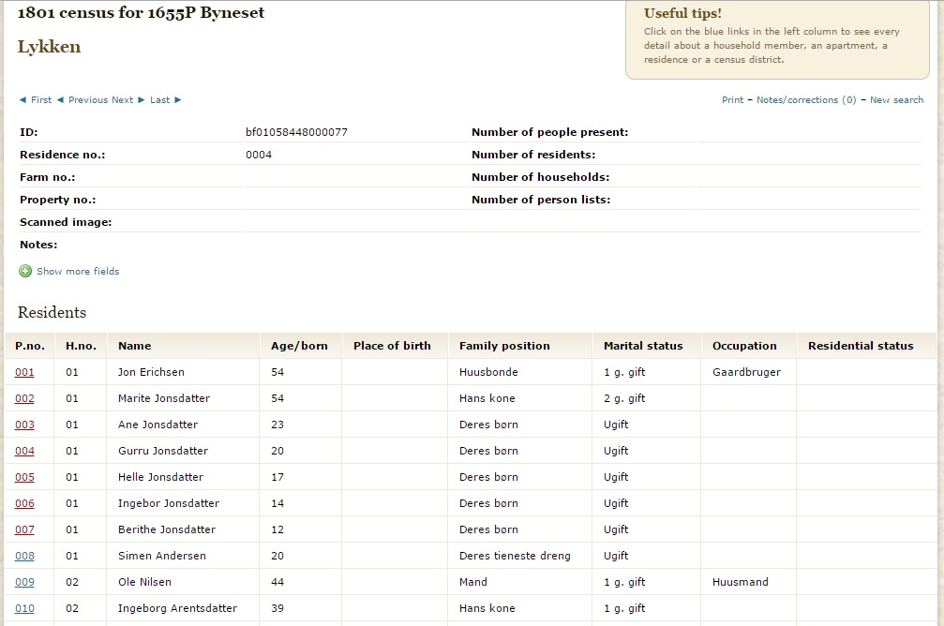The image size is (944, 626).
Task: Click the Lykken residence heading
Action: [x=49, y=47]
